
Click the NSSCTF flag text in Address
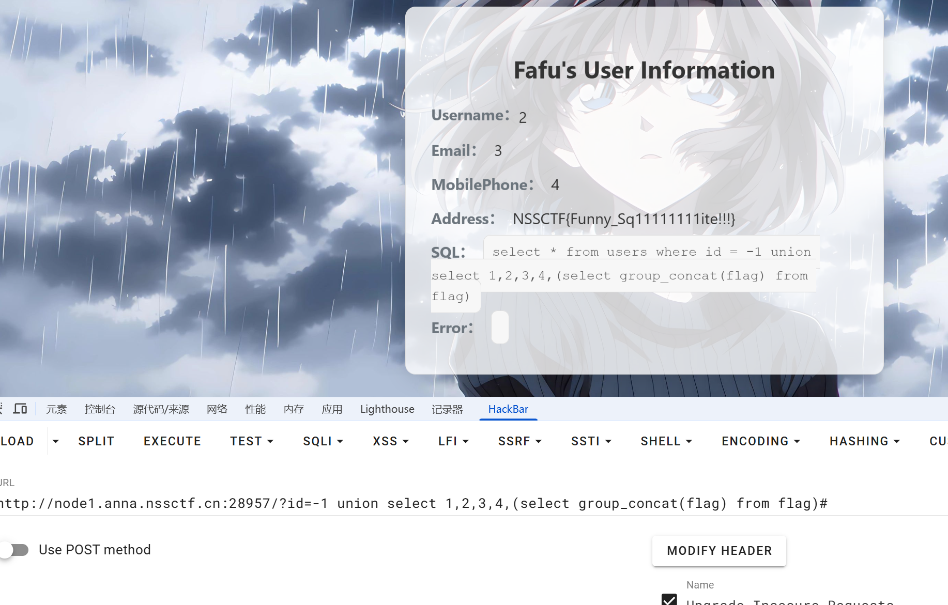pos(624,219)
